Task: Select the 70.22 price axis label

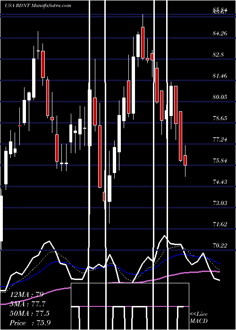Action: [x=220, y=245]
